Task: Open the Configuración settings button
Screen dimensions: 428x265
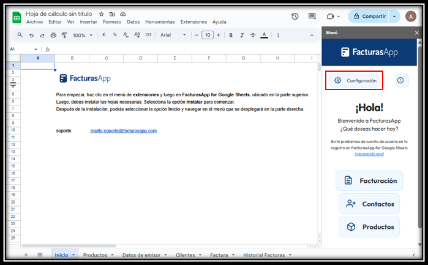Action: [x=355, y=80]
